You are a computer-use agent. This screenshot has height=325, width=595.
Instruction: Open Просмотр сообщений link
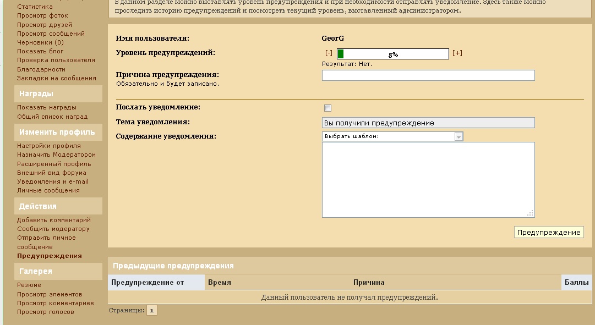coord(51,34)
